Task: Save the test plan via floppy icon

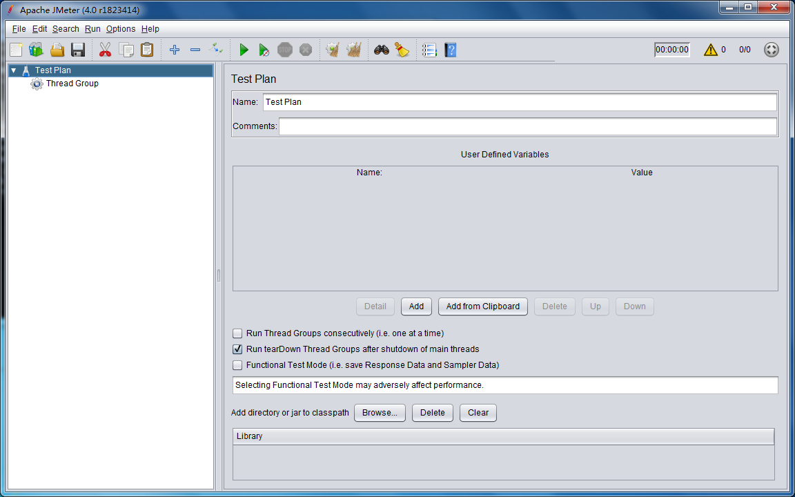Action: tap(78, 50)
